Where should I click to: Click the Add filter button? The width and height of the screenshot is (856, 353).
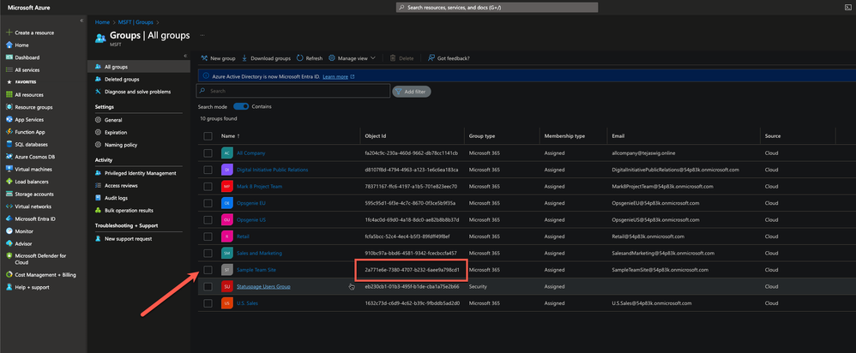pyautogui.click(x=412, y=92)
